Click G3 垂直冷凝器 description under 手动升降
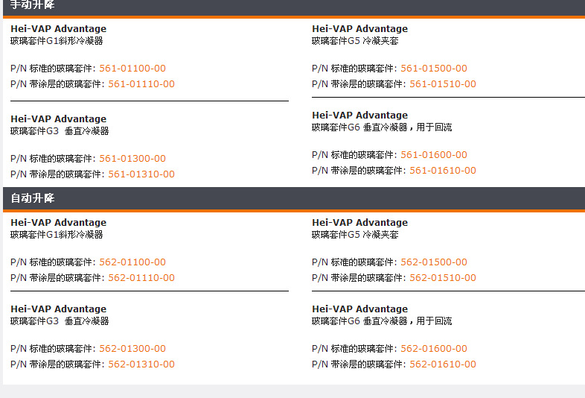The image size is (585, 398). click(x=60, y=131)
